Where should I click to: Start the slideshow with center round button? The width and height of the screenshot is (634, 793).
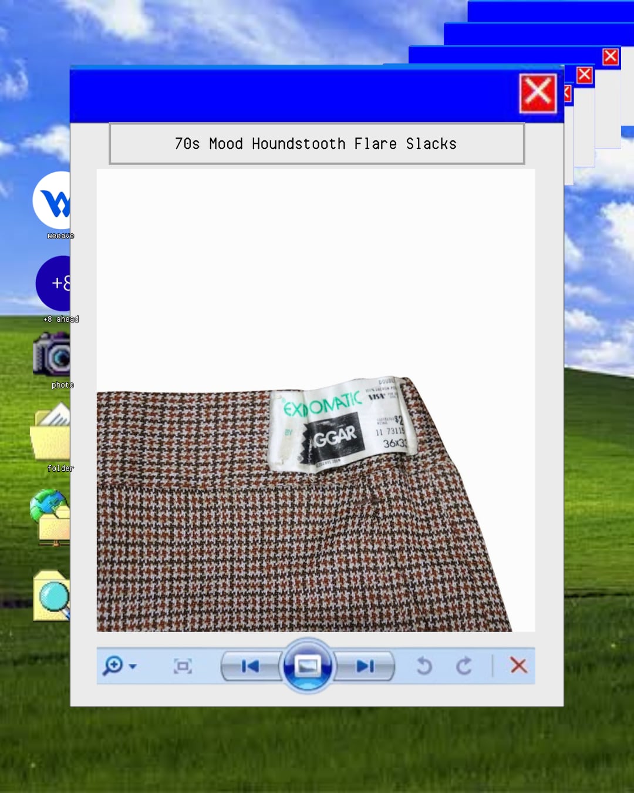tap(308, 666)
